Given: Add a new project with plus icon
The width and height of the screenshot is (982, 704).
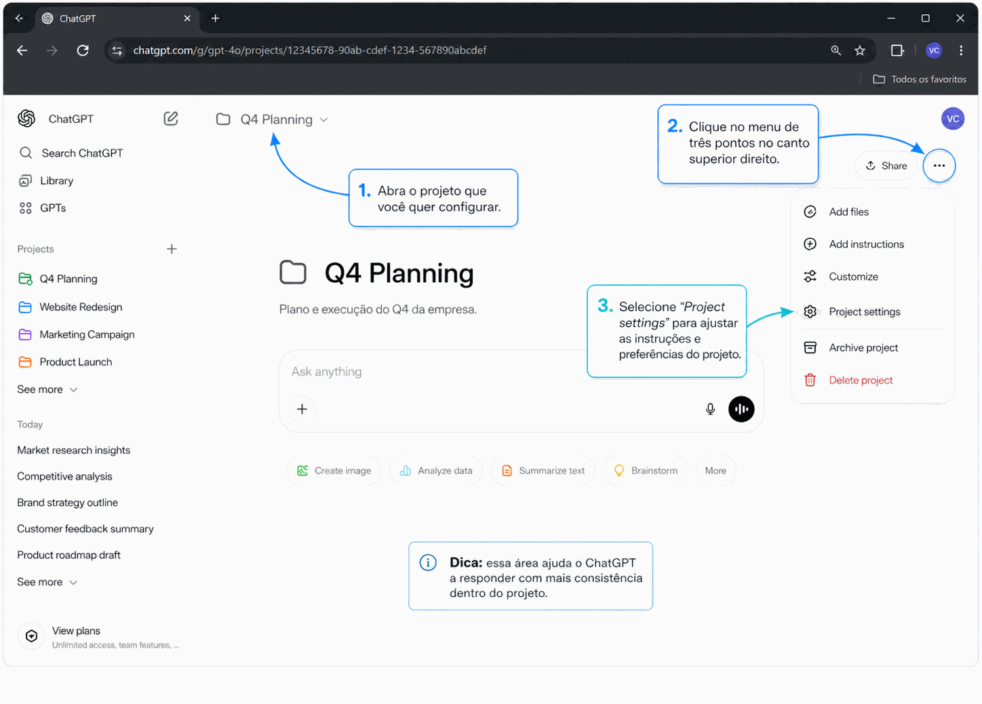Looking at the screenshot, I should [172, 249].
